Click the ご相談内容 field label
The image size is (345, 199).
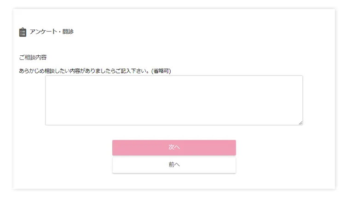click(33, 57)
